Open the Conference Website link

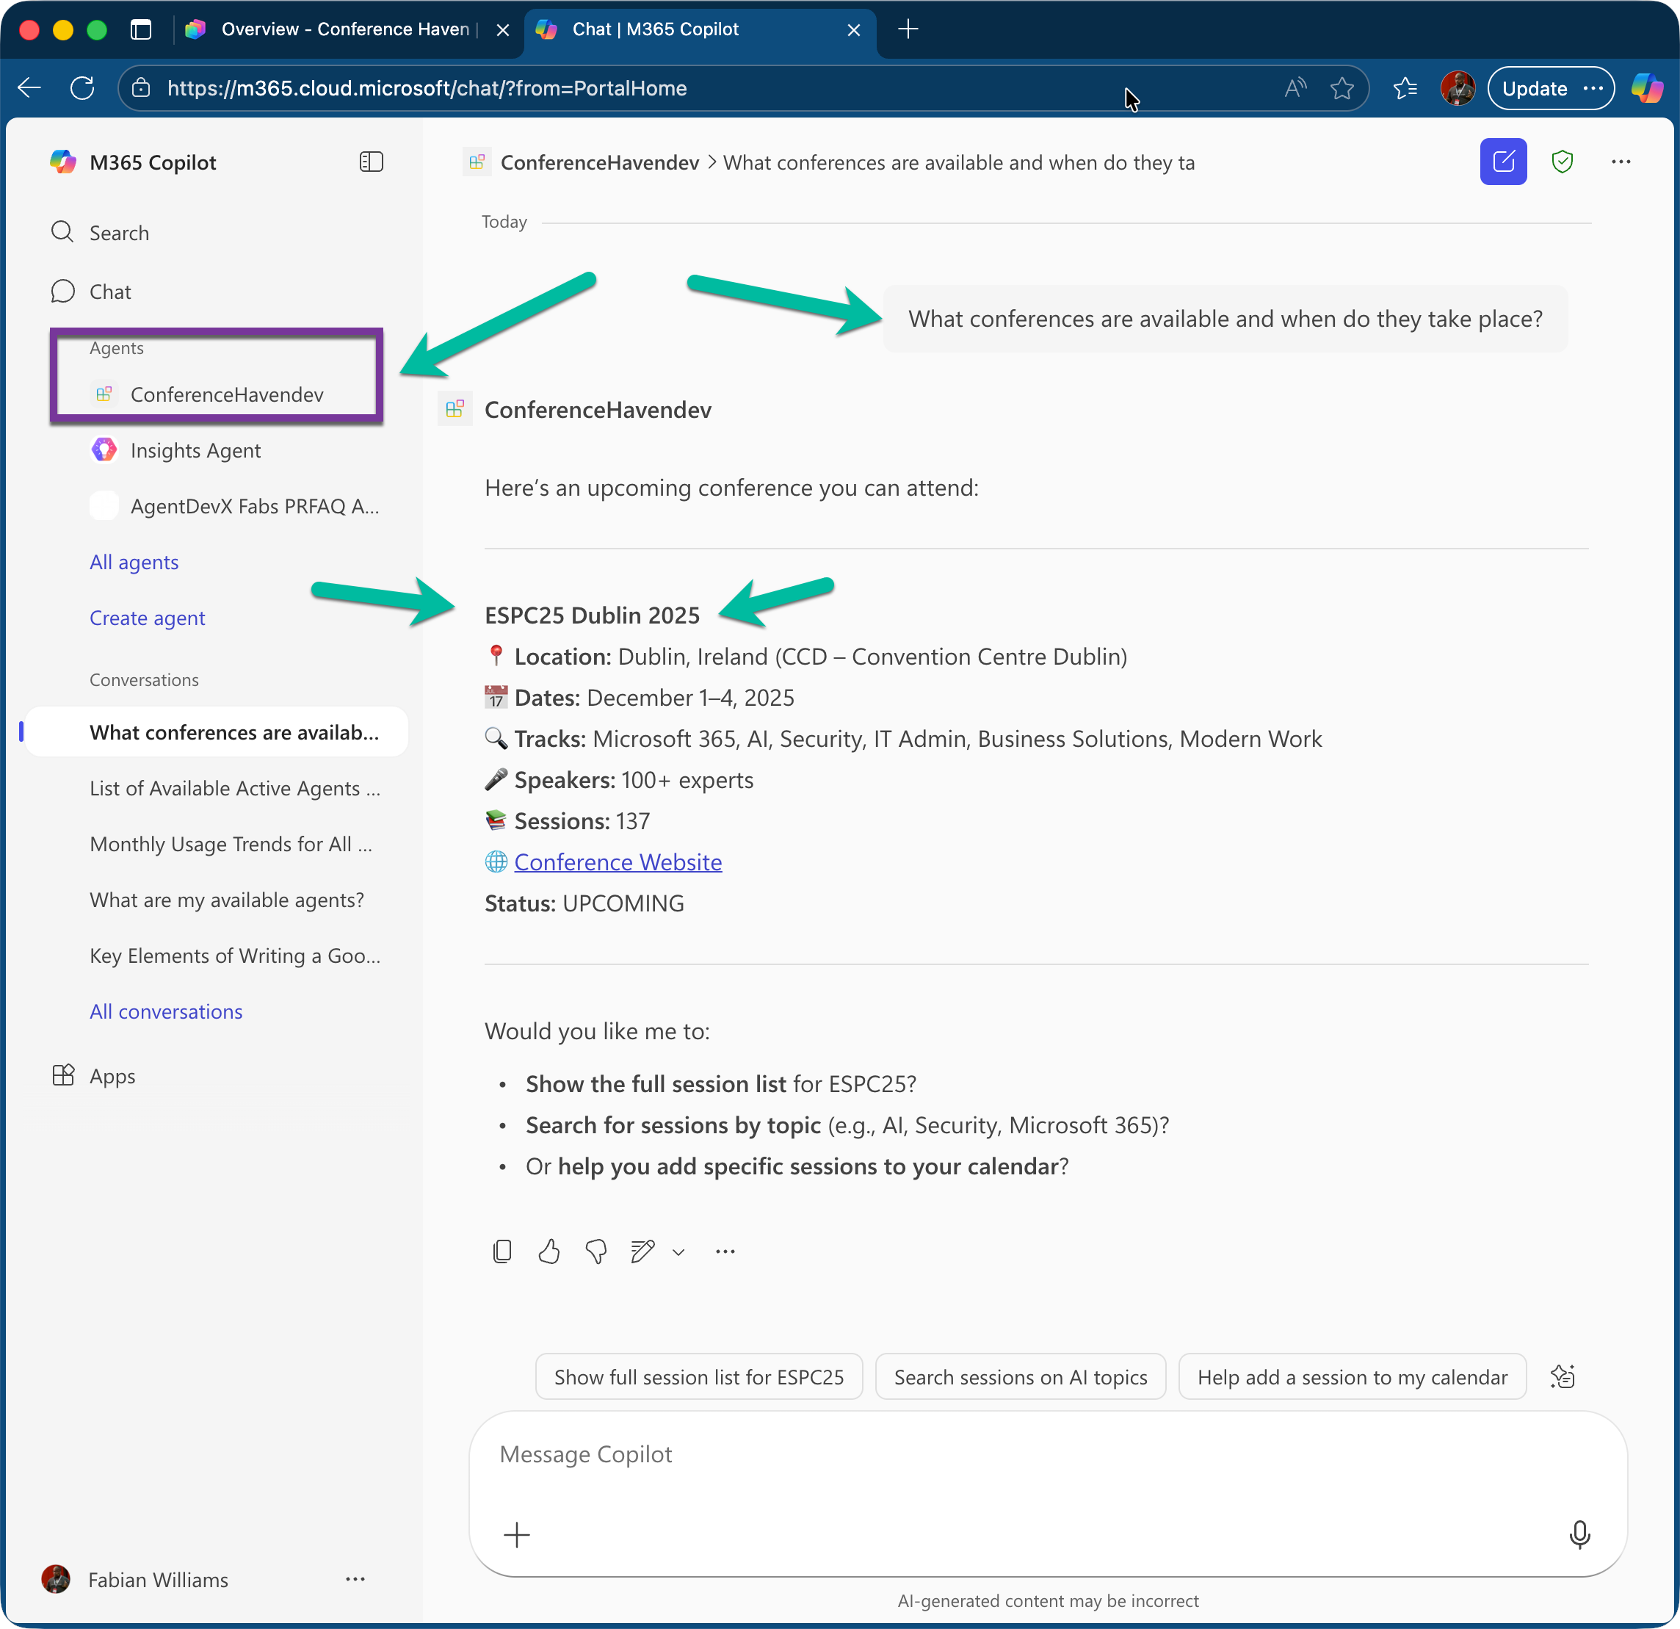(x=617, y=862)
